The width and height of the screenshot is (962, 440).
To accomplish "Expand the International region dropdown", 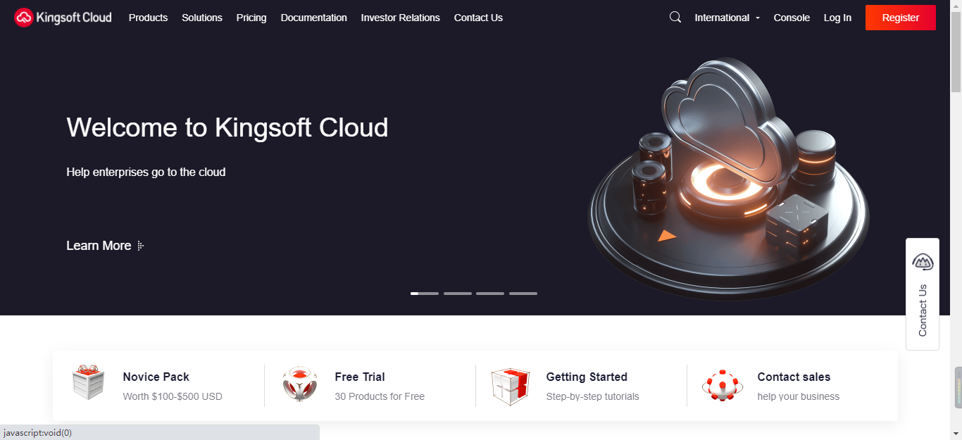I will pyautogui.click(x=727, y=18).
